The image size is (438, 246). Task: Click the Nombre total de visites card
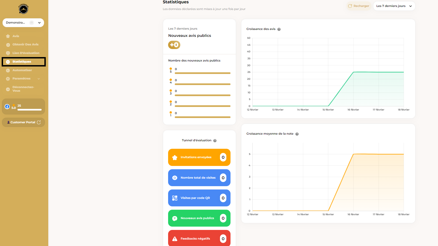(199, 178)
